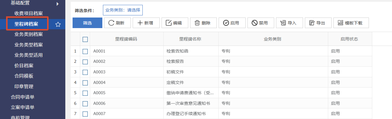Open 合同模板 in the sidebar
Image resolution: width=392 pixels, height=119 pixels.
(24, 76)
